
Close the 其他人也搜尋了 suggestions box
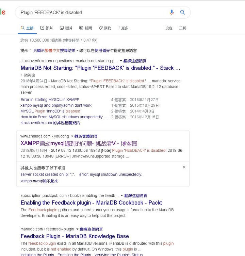click(x=184, y=167)
